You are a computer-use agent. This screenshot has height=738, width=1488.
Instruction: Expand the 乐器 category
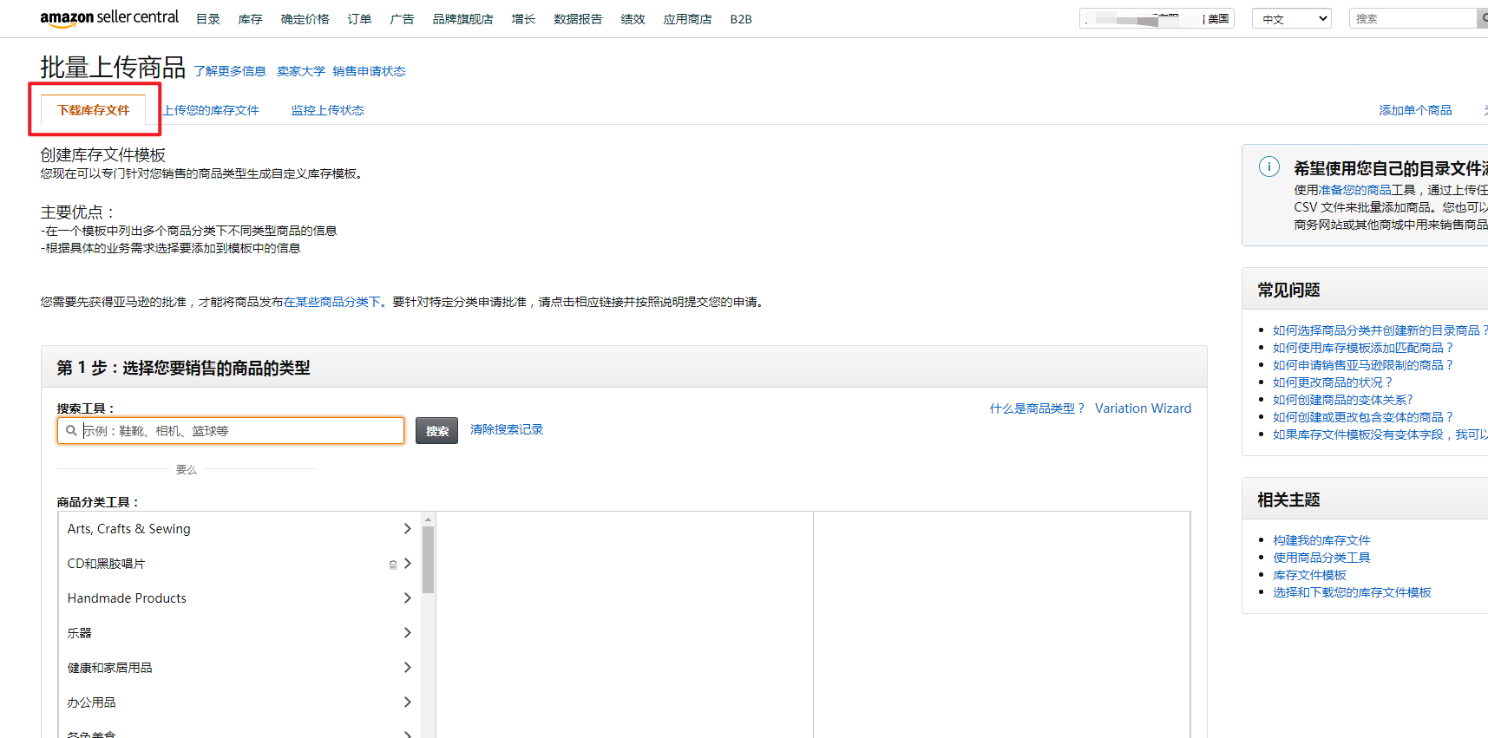click(x=239, y=633)
